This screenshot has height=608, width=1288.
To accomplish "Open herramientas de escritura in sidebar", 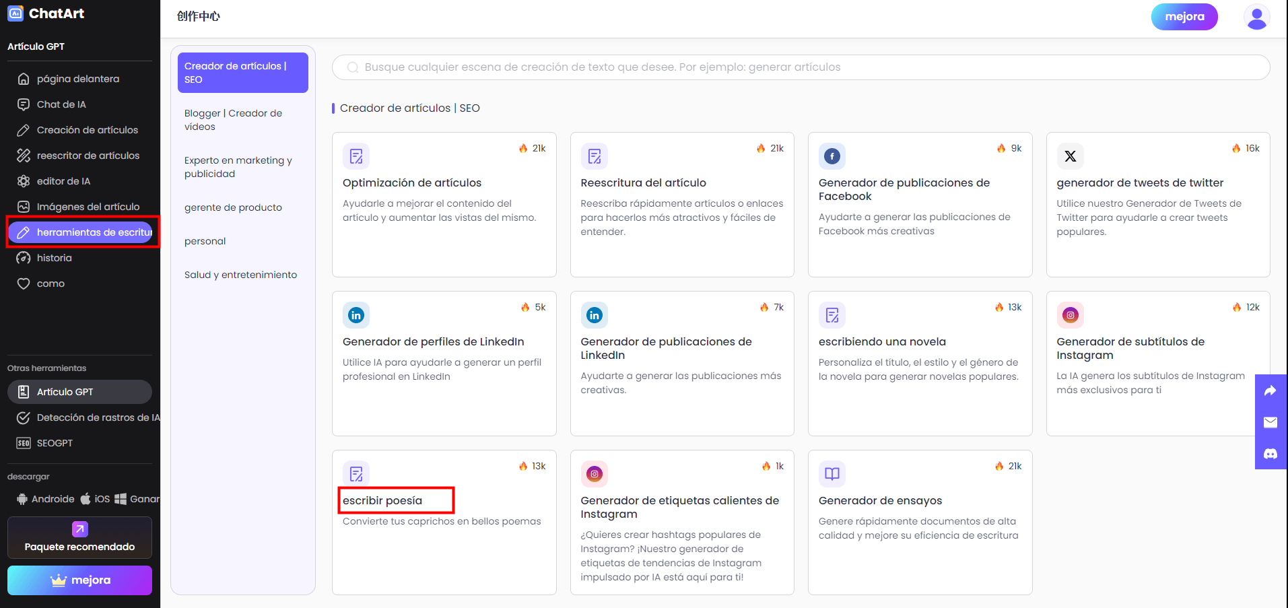I will click(x=80, y=232).
